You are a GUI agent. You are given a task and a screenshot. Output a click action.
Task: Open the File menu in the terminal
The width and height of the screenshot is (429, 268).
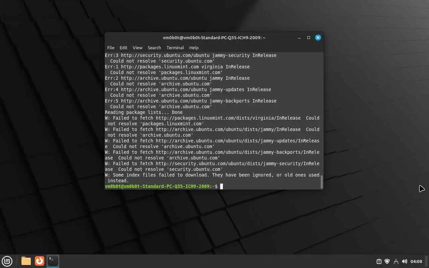111,48
